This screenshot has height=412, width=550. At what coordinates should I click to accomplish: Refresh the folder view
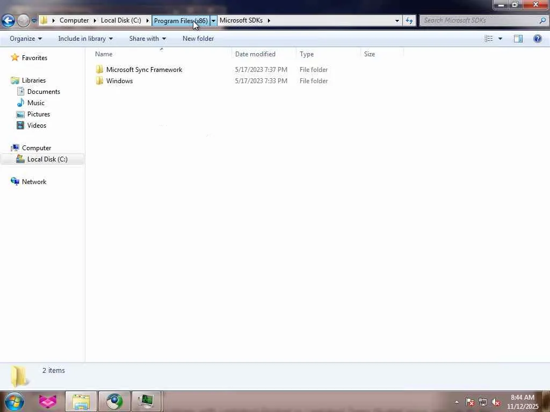tap(409, 20)
